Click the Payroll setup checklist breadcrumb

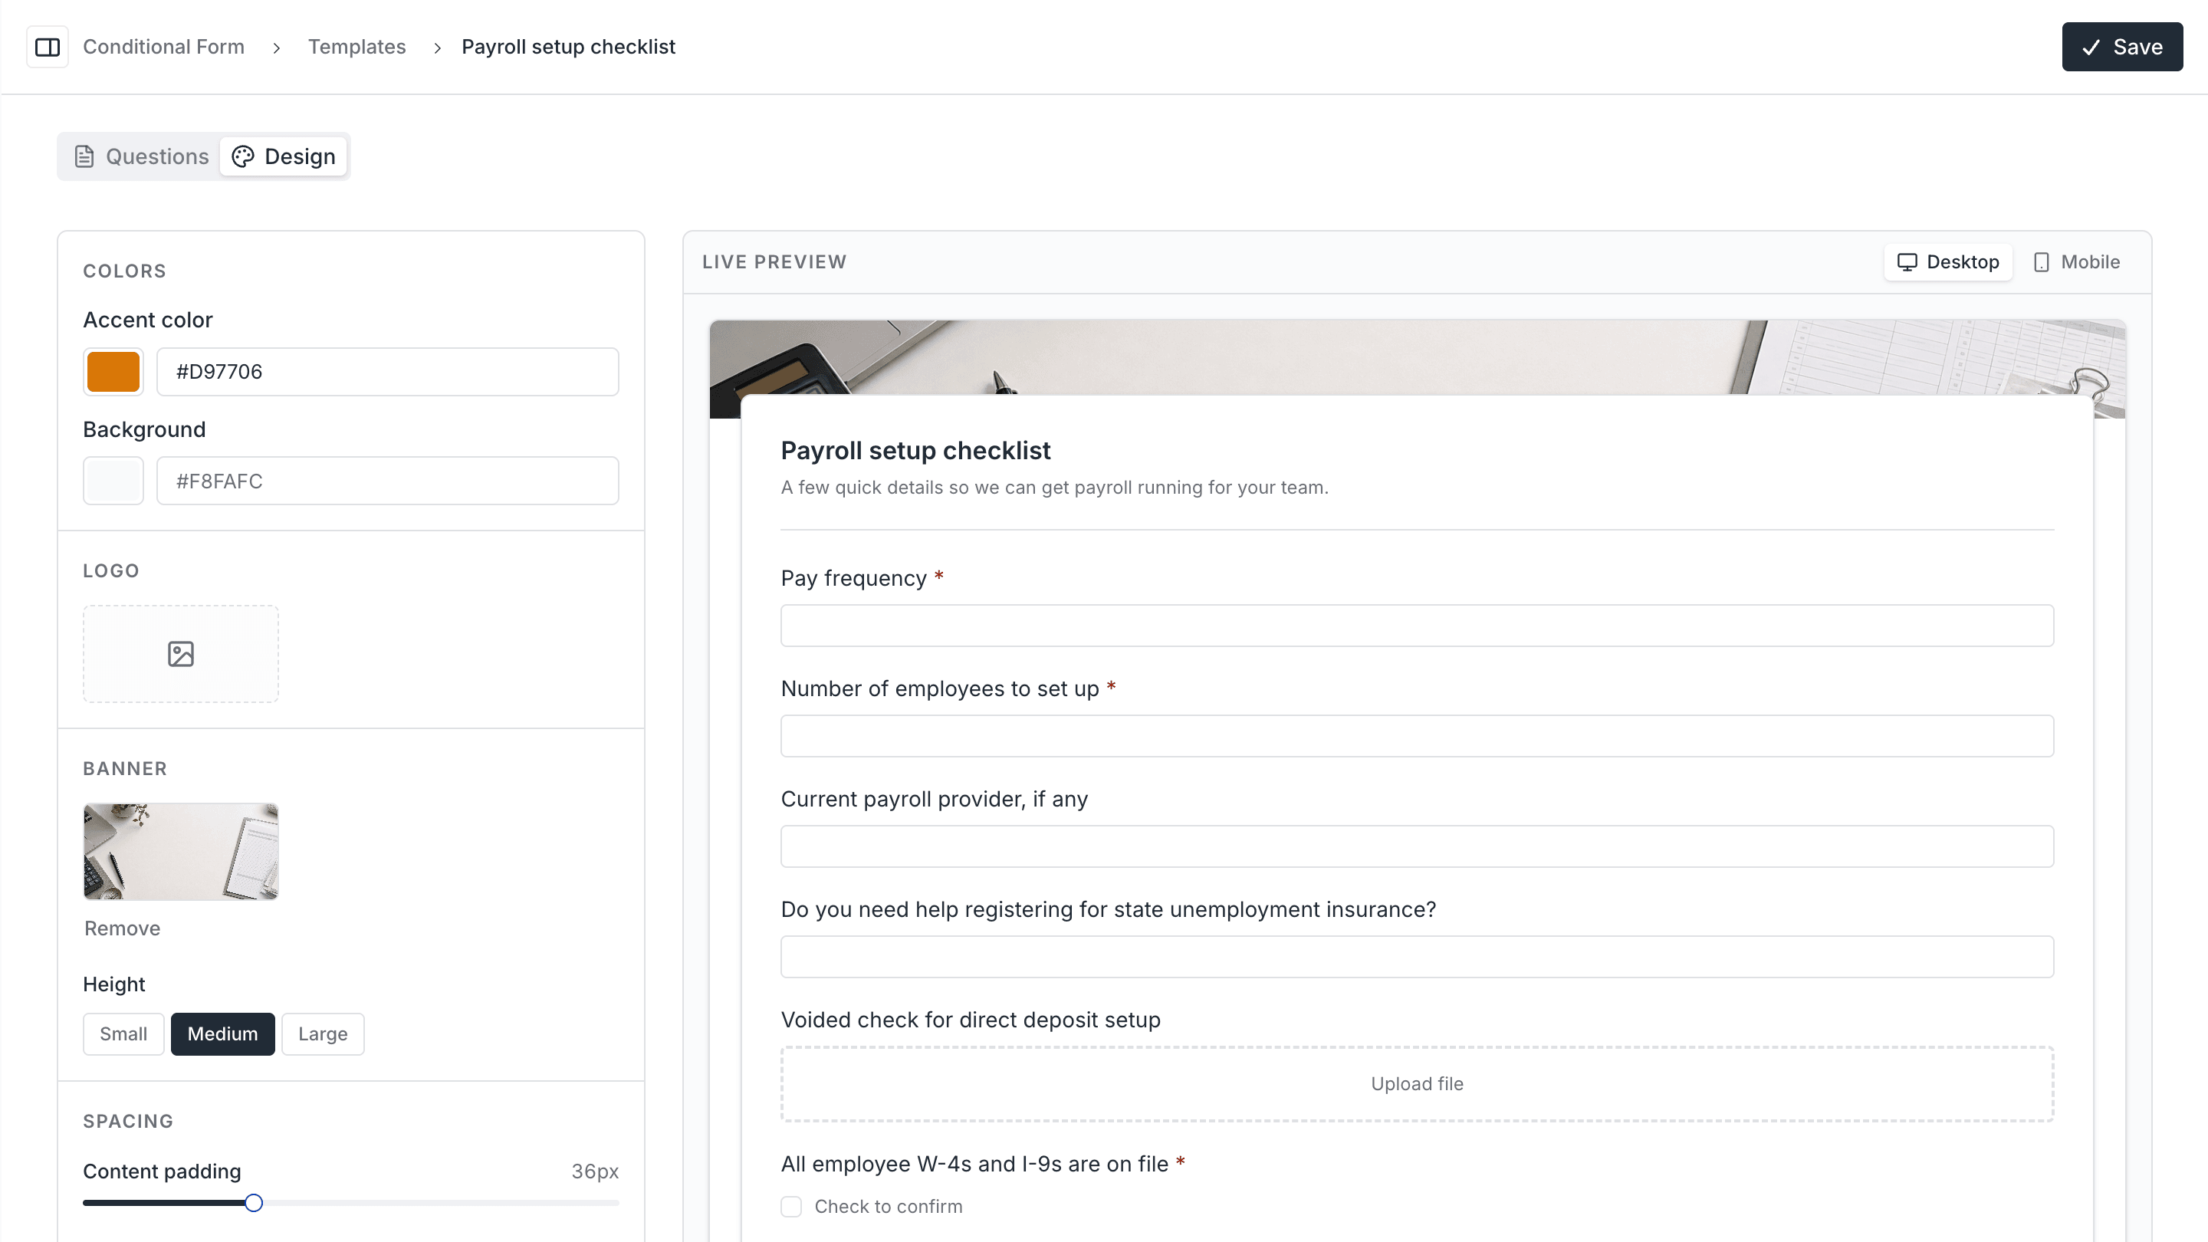[568, 47]
